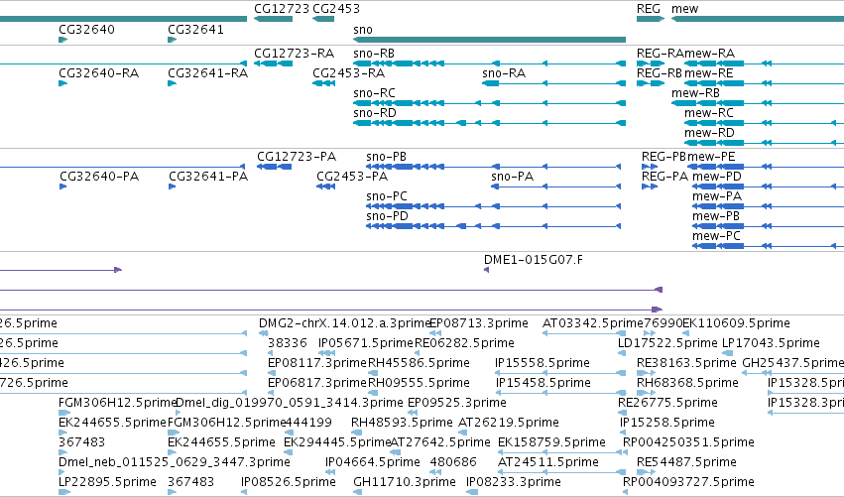The width and height of the screenshot is (844, 497).
Task: Select EST Dmel_neb_011525_0629_3447.3prime
Action: click(175, 463)
